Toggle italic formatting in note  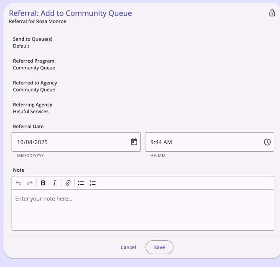coord(54,183)
